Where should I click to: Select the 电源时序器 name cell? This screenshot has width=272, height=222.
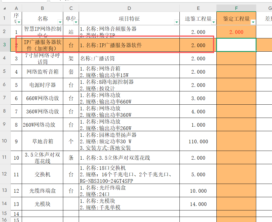point(42,85)
